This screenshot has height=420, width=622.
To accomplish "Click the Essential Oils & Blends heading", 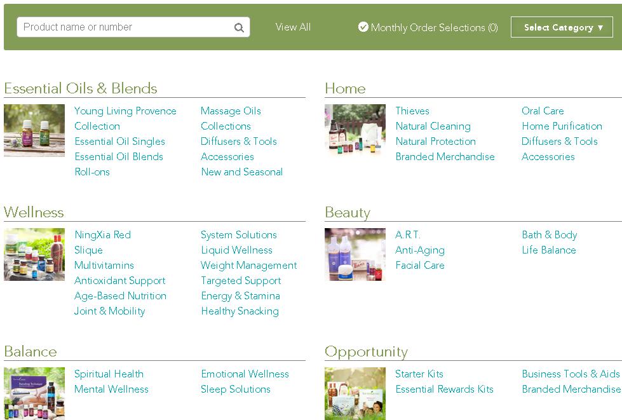I will 81,88.
